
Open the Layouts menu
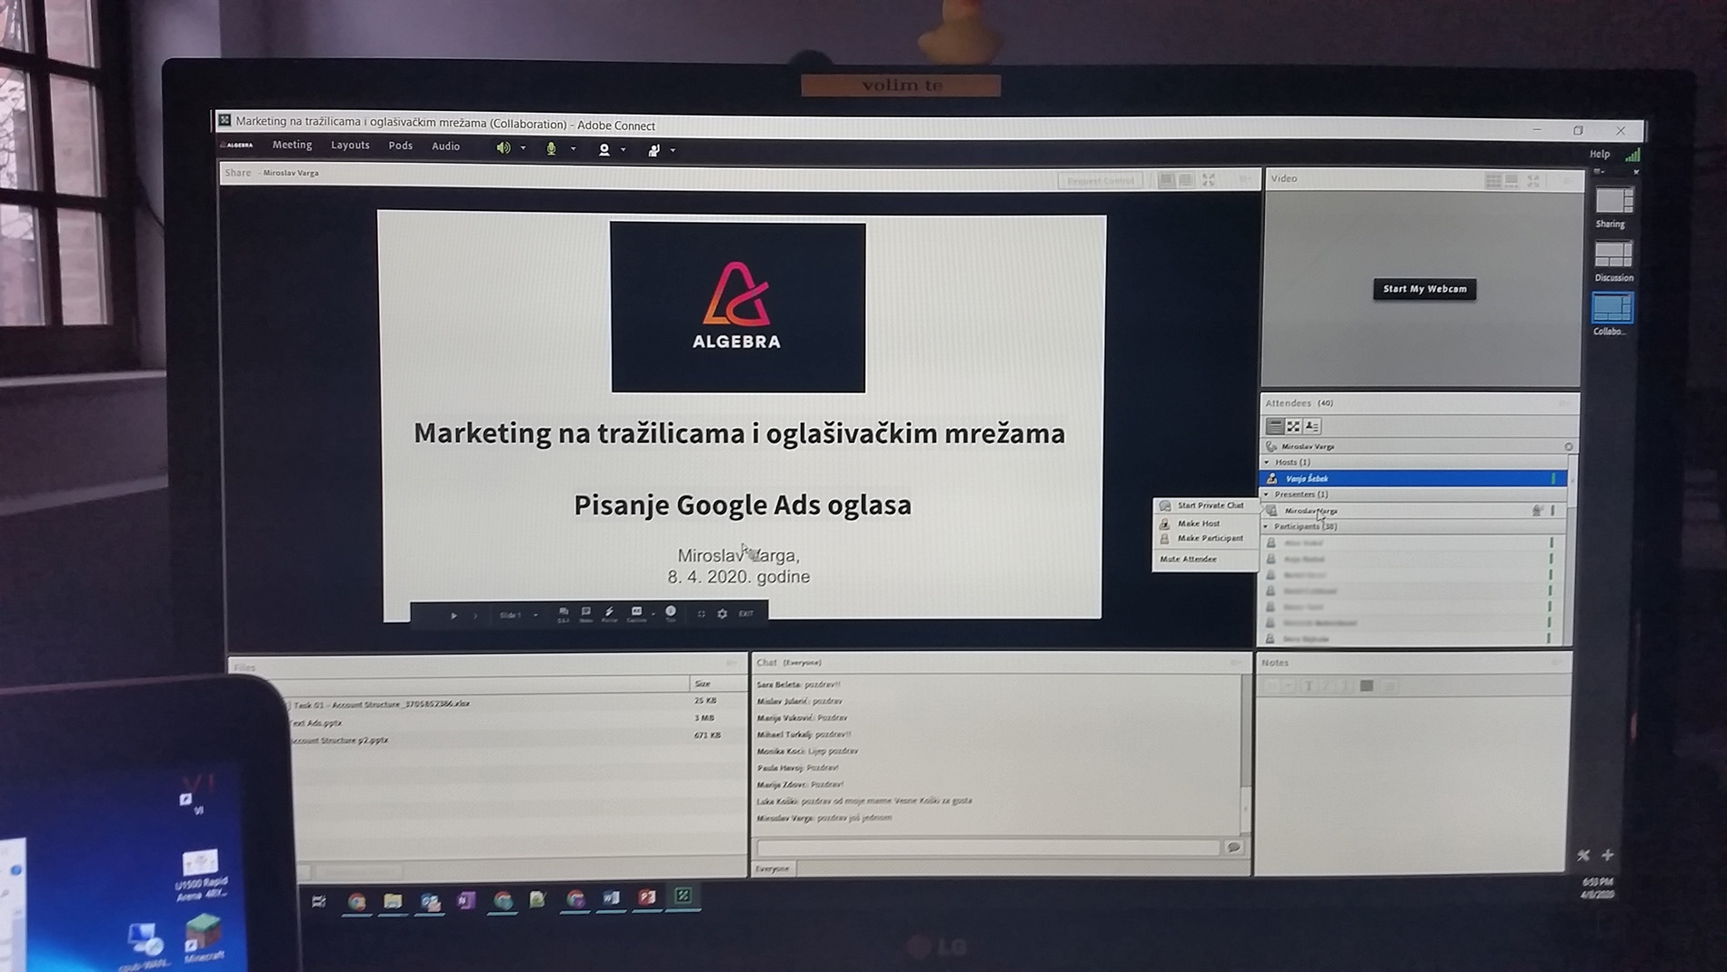coord(350,145)
